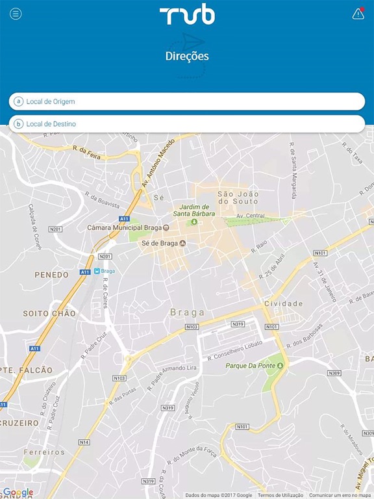The image size is (374, 499).
Task: Tap the TUB logo
Action: (187, 14)
